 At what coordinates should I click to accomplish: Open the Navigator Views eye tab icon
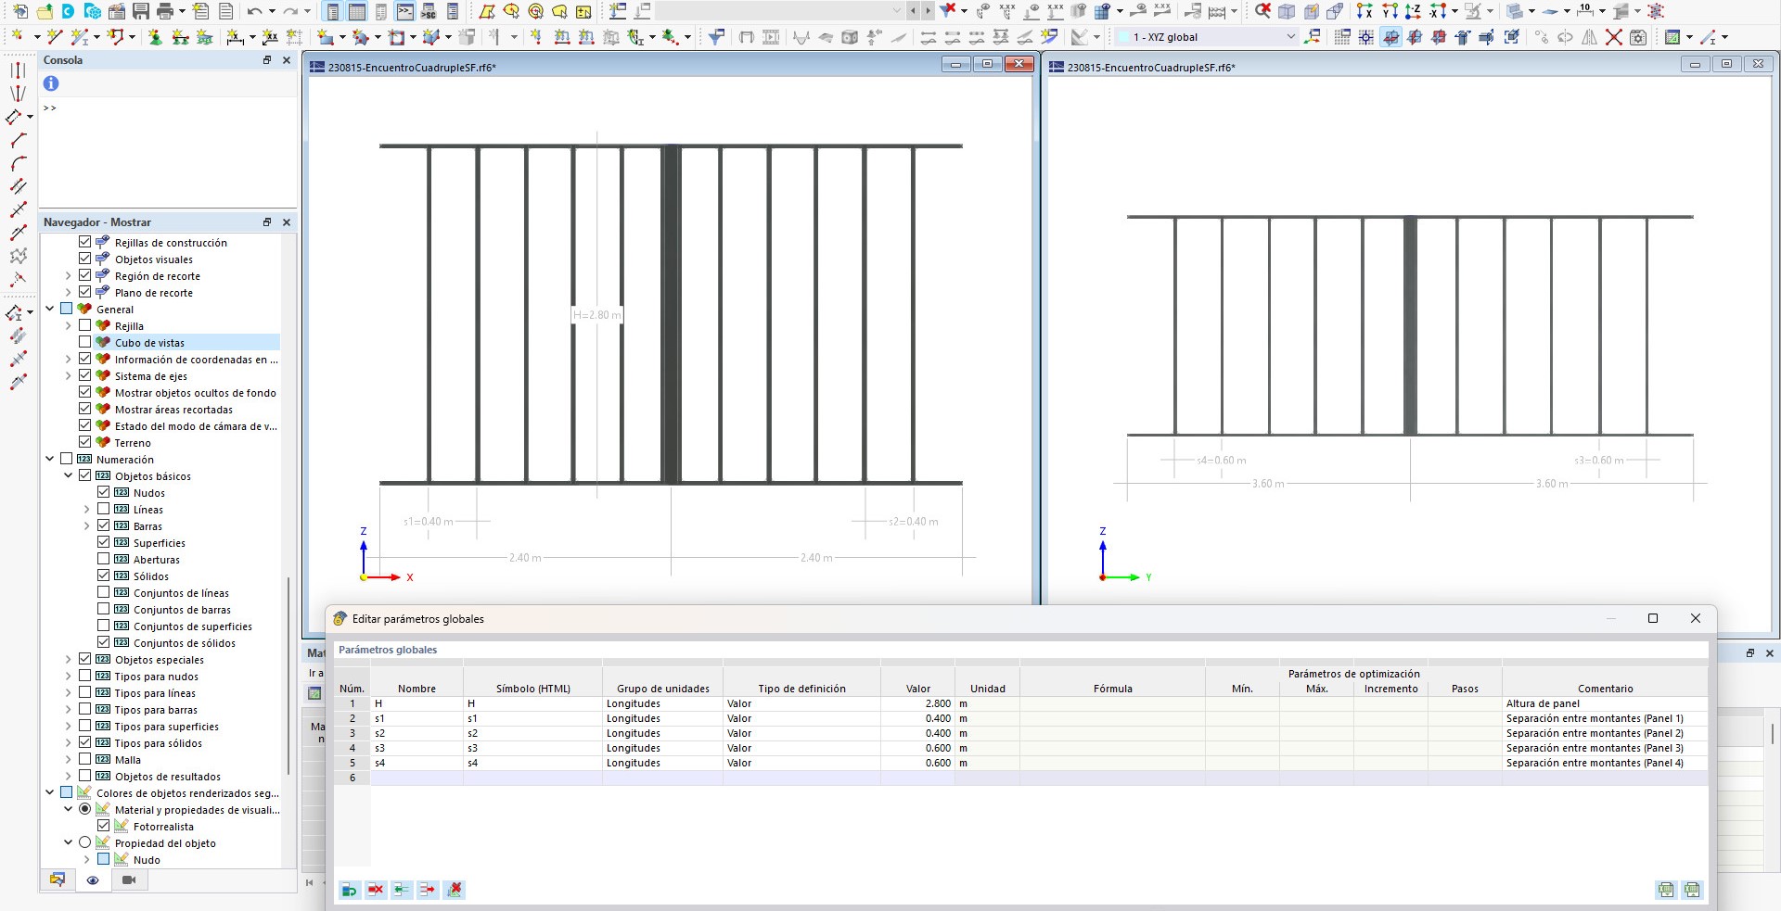pos(93,880)
